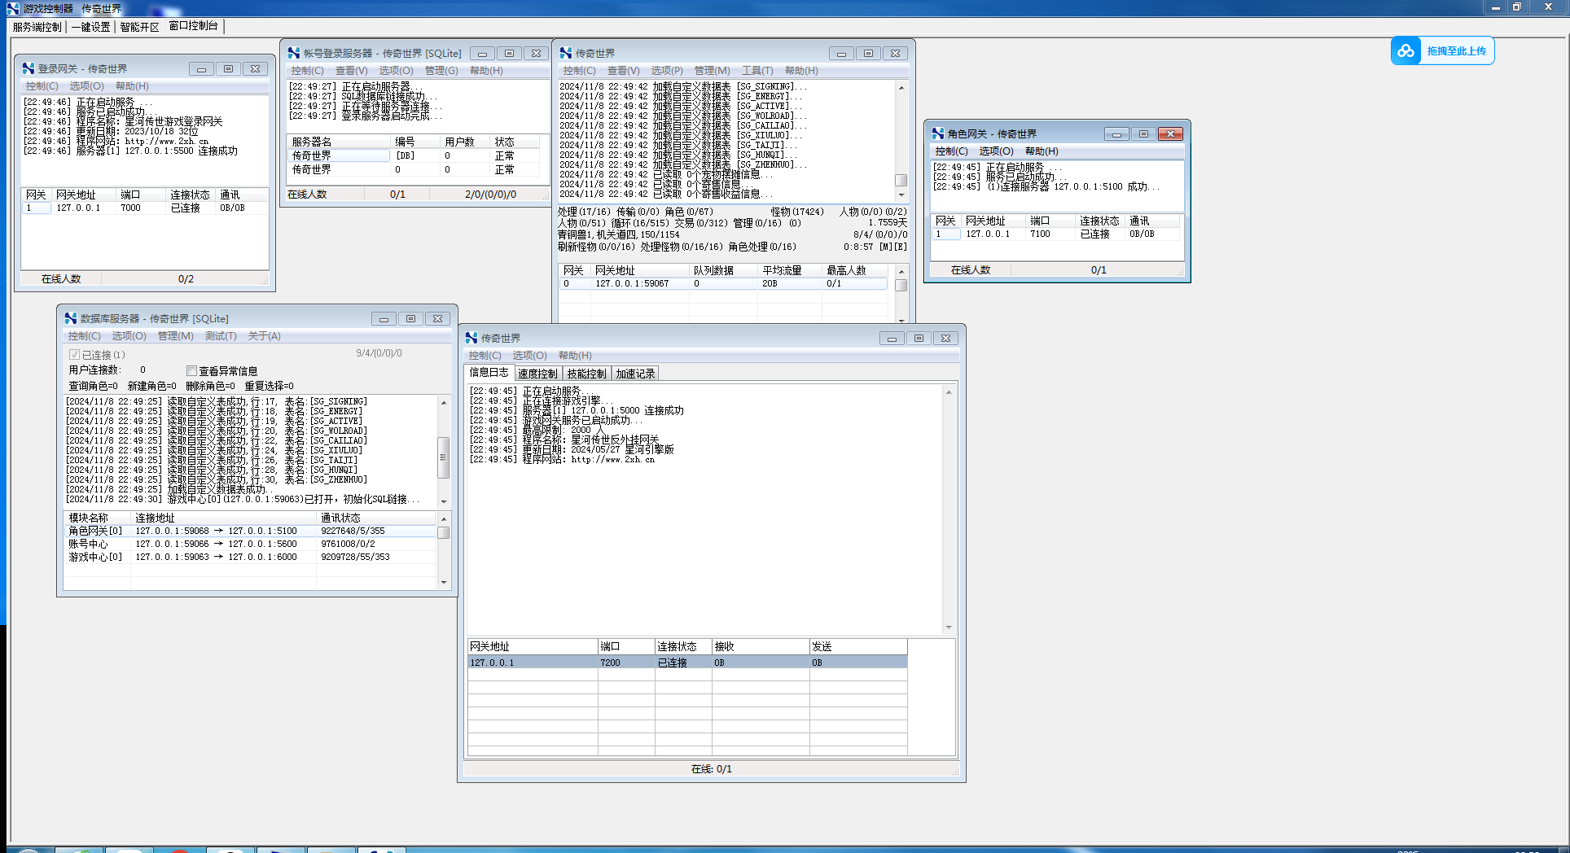The image size is (1570, 853).
Task: Click the cloud upload icon at top right
Action: pyautogui.click(x=1406, y=50)
